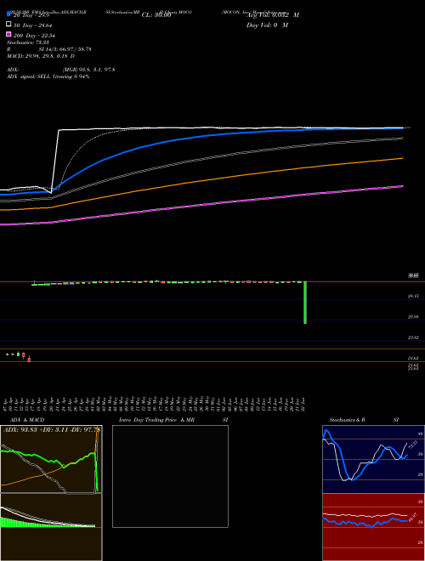
Task: Click the 23.82 price axis label
Action: [413, 337]
